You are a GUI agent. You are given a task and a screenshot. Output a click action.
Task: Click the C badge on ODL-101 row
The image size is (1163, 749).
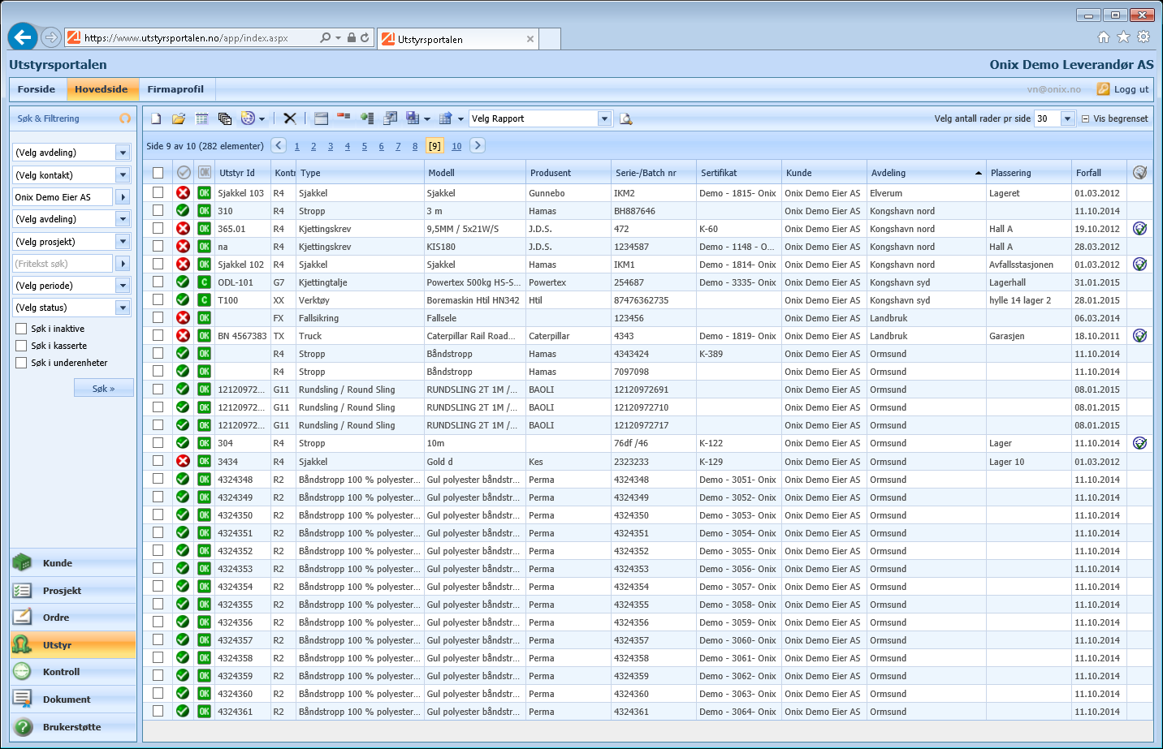(x=205, y=282)
